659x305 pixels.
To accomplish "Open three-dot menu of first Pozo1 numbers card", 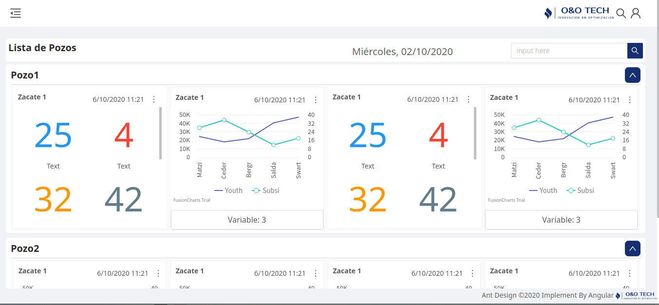I will click(154, 99).
